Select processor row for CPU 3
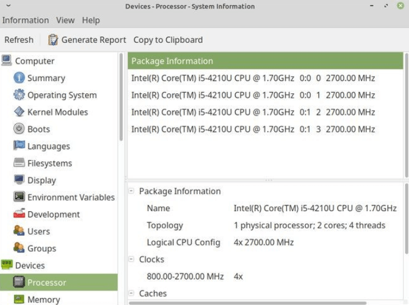 [253, 129]
